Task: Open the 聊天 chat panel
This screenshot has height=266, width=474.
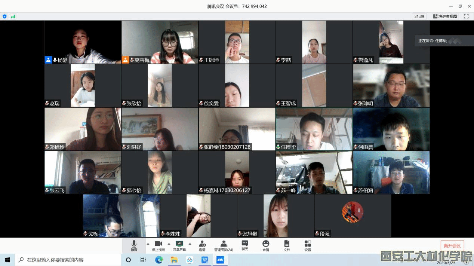Action: tap(245, 245)
